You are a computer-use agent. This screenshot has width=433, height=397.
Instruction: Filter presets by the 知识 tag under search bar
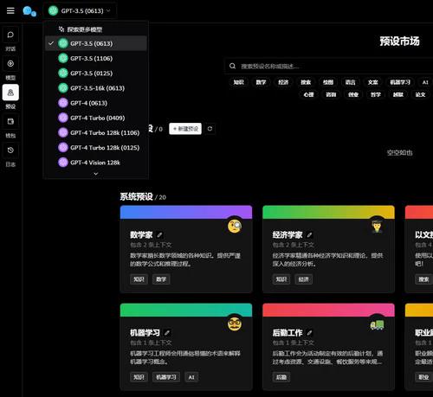point(239,82)
